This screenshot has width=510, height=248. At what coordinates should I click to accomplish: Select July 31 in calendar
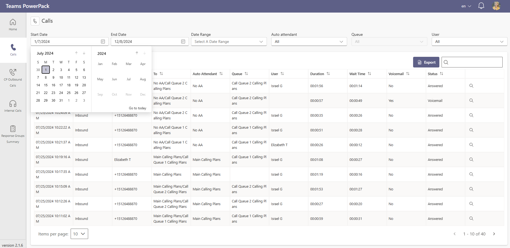pyautogui.click(x=61, y=100)
